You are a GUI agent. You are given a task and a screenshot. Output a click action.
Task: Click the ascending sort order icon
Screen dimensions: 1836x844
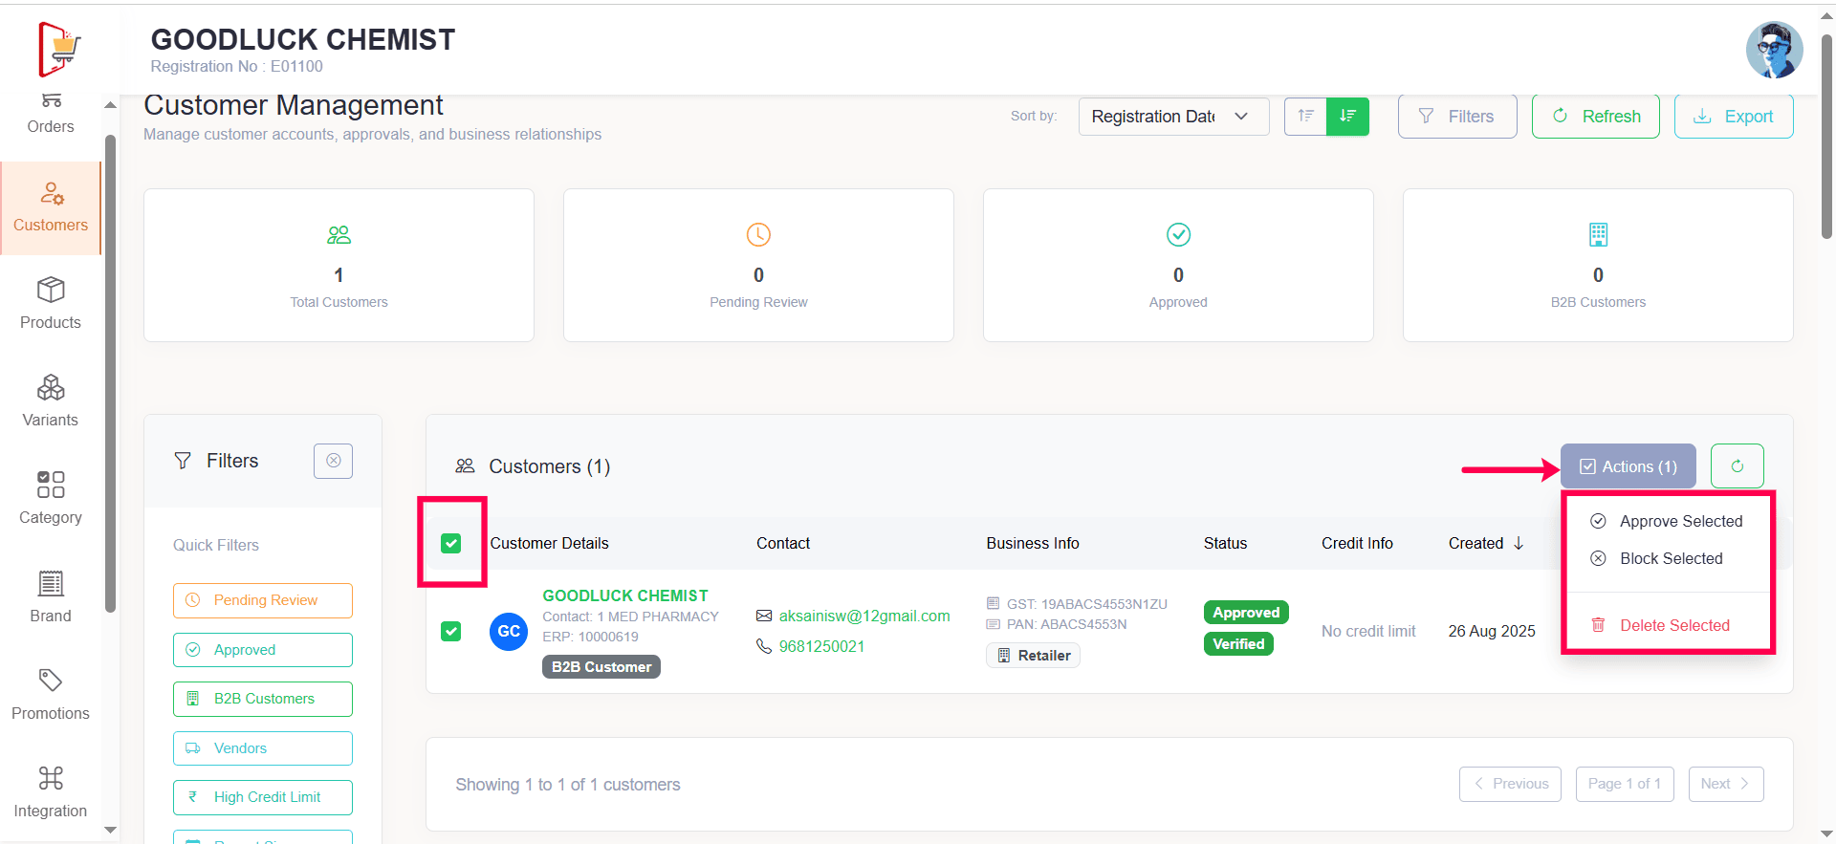point(1305,117)
